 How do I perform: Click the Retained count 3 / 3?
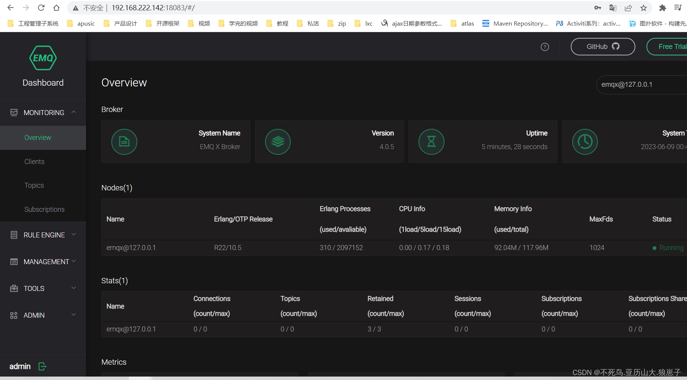(x=374, y=329)
